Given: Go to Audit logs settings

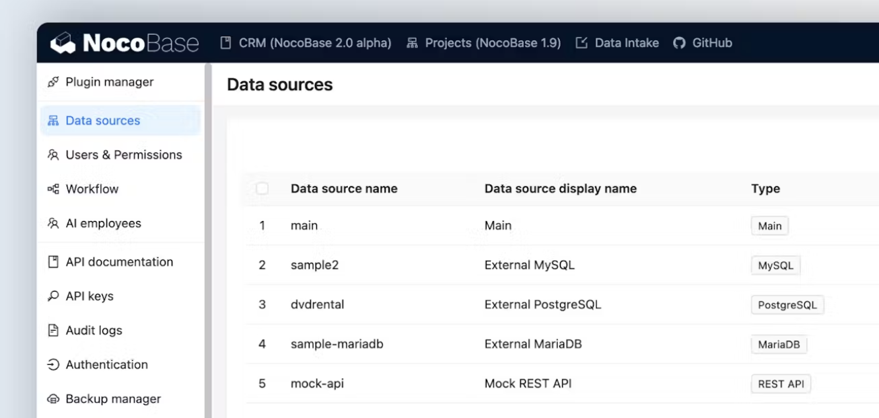Looking at the screenshot, I should point(94,331).
